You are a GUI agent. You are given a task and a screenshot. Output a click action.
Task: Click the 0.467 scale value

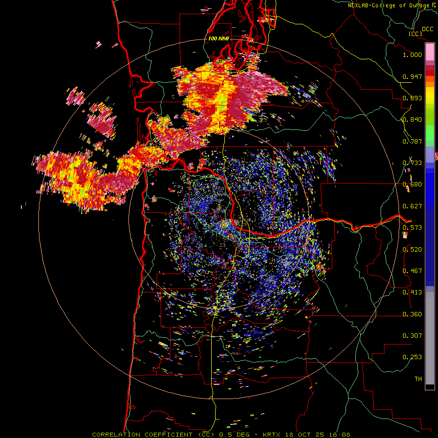(x=412, y=271)
